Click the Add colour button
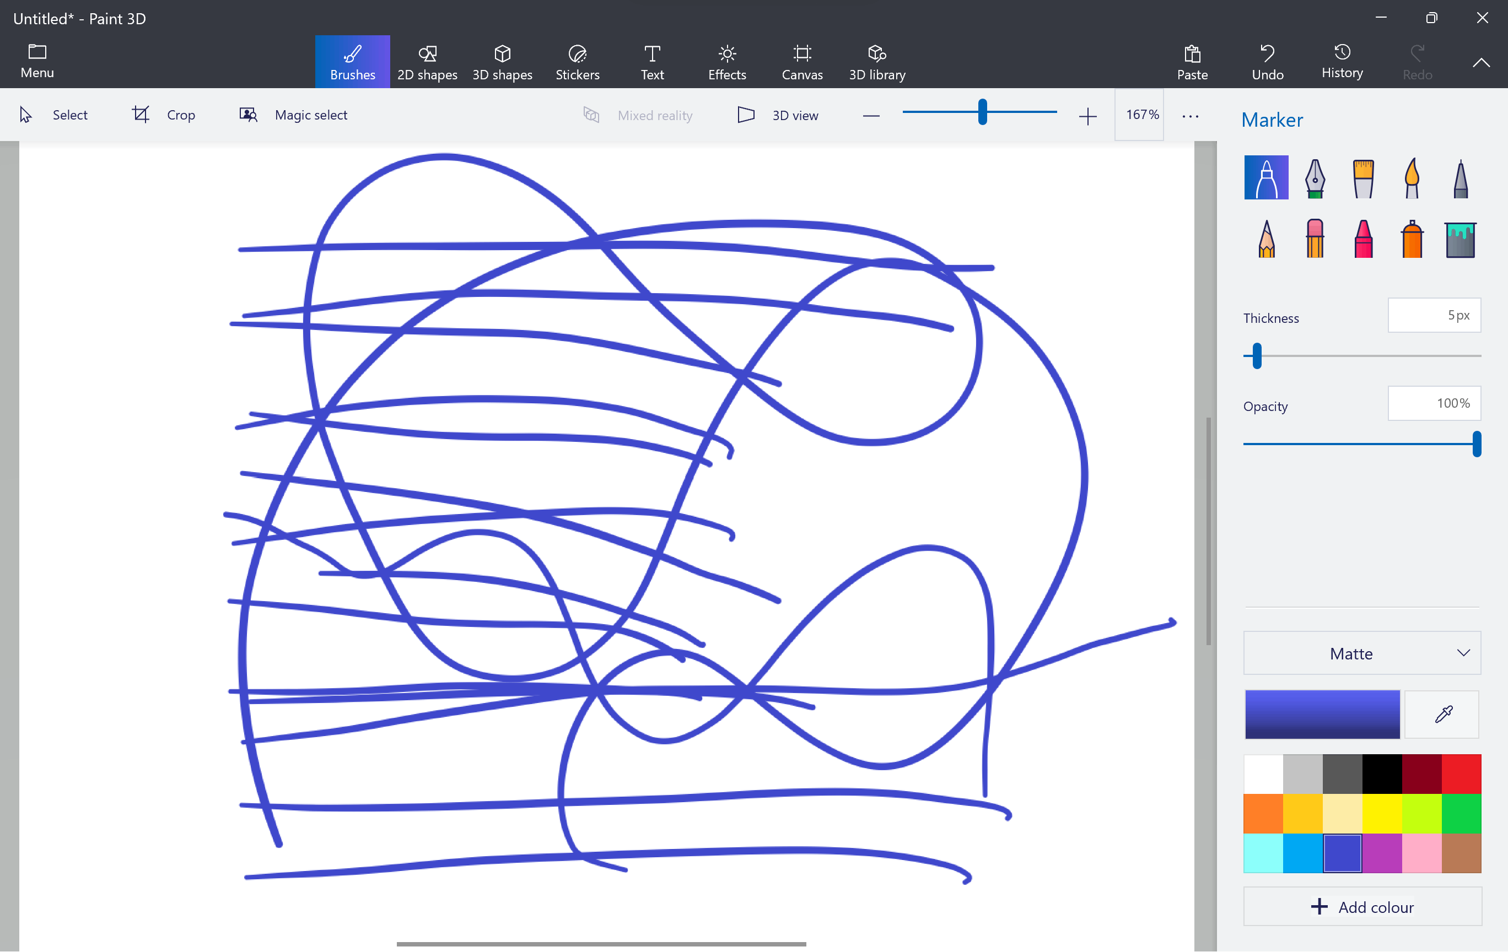This screenshot has height=952, width=1508. point(1361,907)
